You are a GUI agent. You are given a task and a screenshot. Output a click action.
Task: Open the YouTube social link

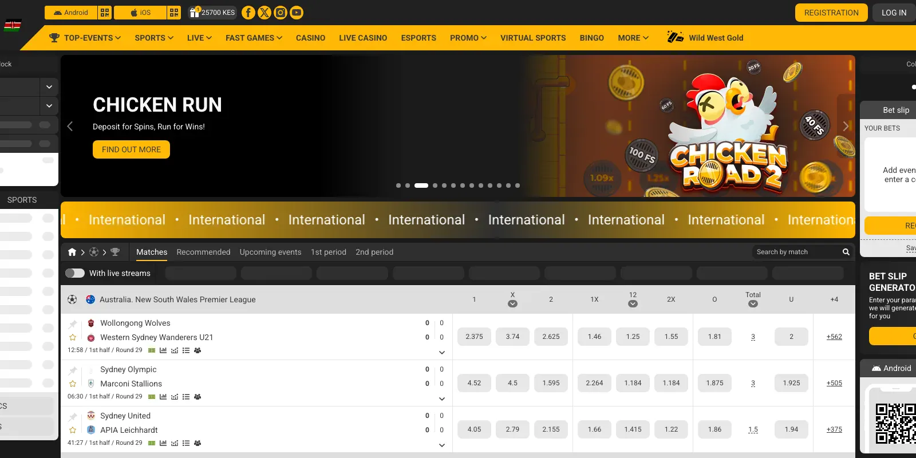click(297, 13)
